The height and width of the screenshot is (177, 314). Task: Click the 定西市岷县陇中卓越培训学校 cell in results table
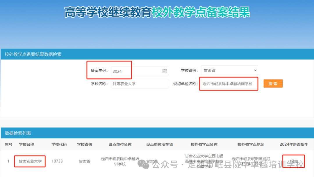point(120,161)
